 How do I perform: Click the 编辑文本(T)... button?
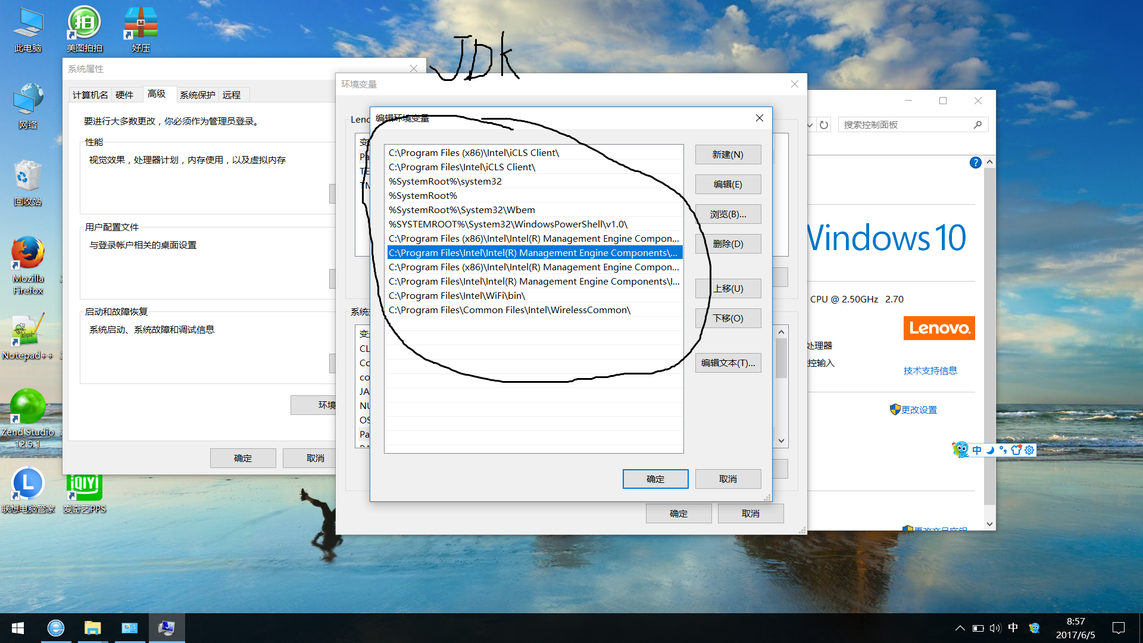pyautogui.click(x=728, y=363)
